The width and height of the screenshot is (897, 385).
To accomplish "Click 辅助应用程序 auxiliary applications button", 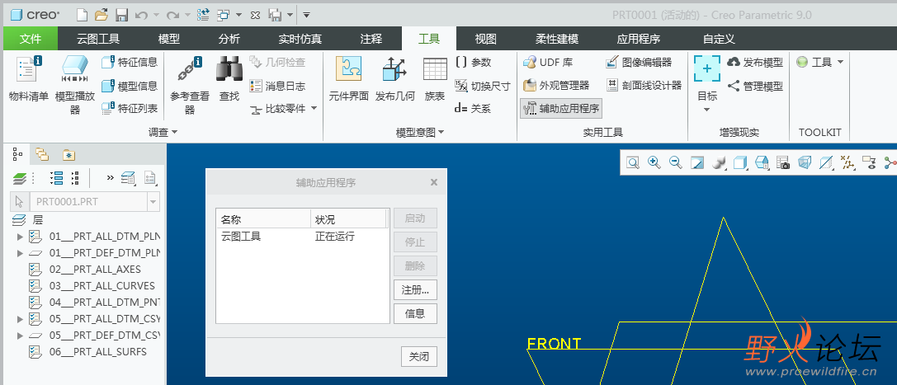I will (x=561, y=109).
